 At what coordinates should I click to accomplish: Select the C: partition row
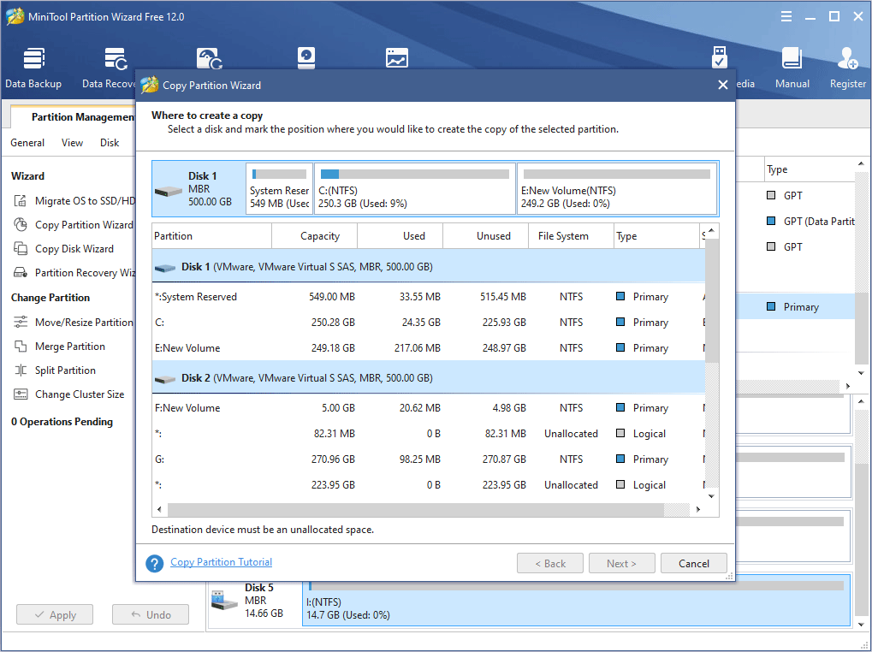[429, 323]
